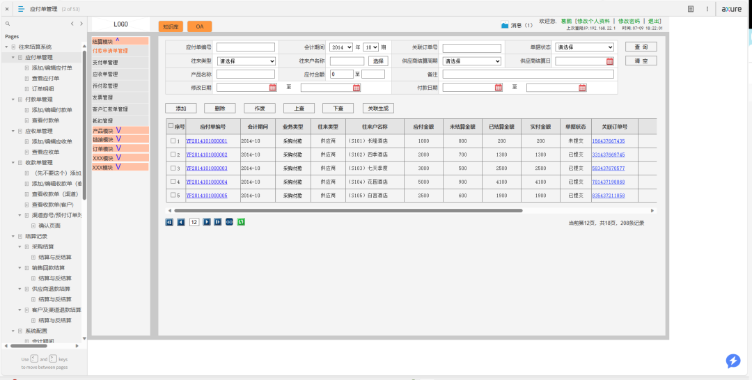This screenshot has width=752, height=380.
Task: Open the 往来类型 dropdown
Action: pos(246,61)
